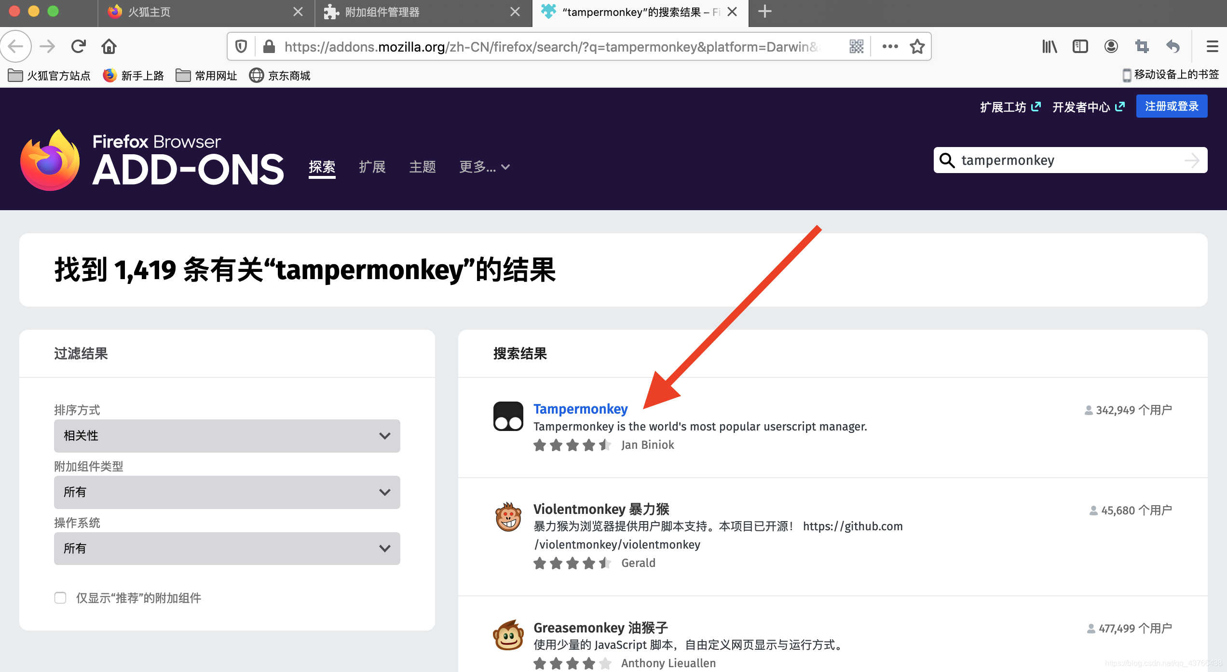Image resolution: width=1227 pixels, height=672 pixels.
Task: Click the QR code icon in address bar
Action: [x=856, y=47]
